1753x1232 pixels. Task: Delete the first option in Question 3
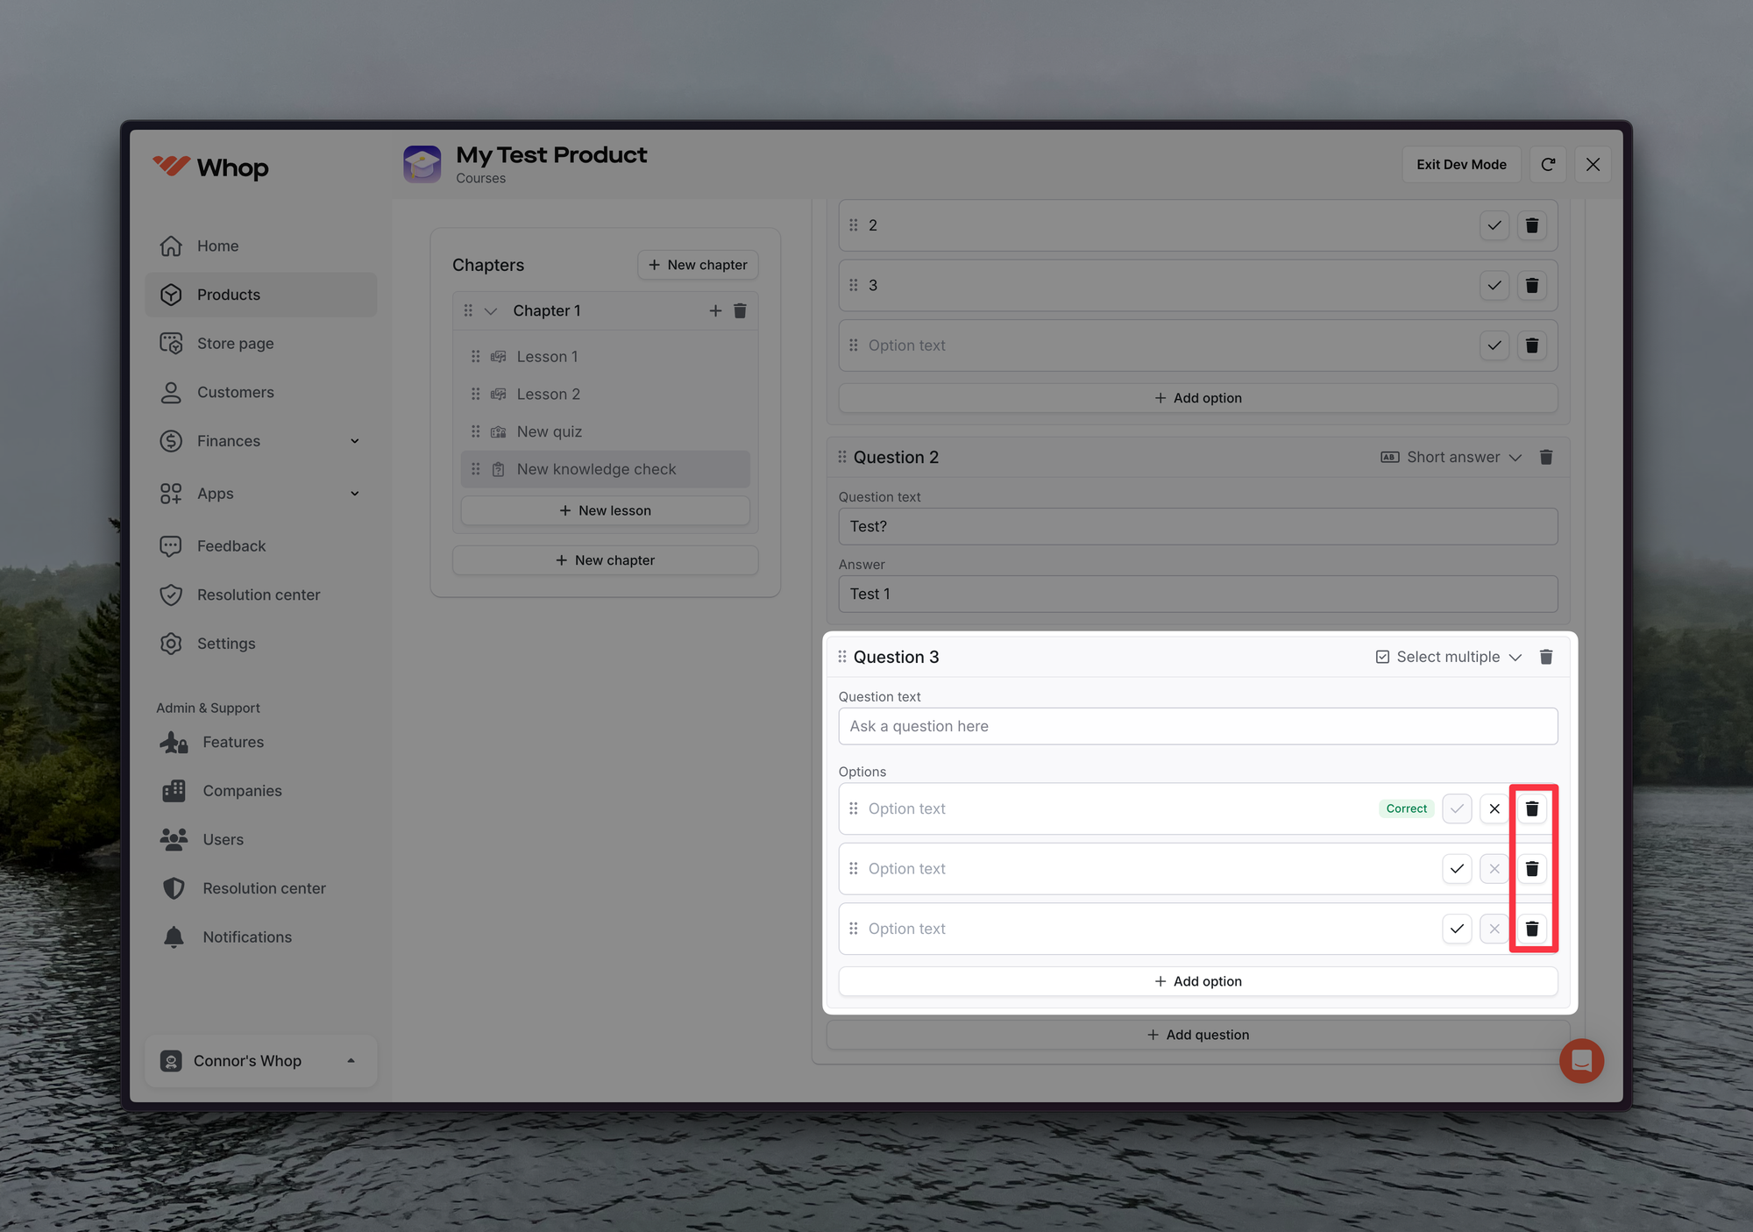pyautogui.click(x=1531, y=808)
